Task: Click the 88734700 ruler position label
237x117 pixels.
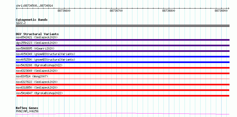Action: pos(116,11)
